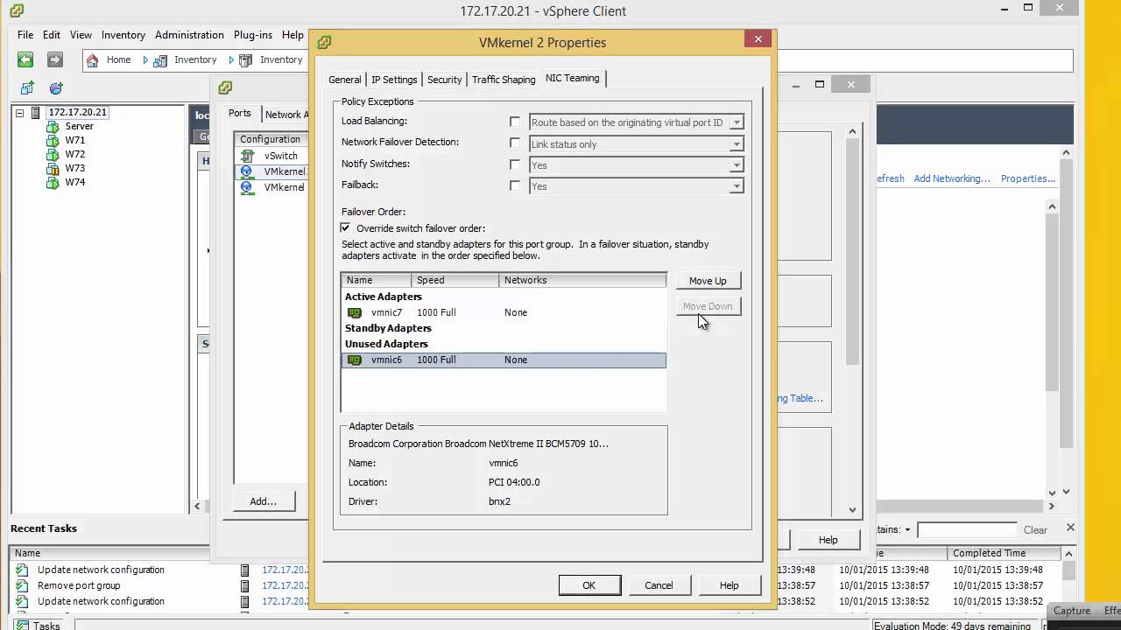
Task: Open the File menu
Action: click(25, 35)
